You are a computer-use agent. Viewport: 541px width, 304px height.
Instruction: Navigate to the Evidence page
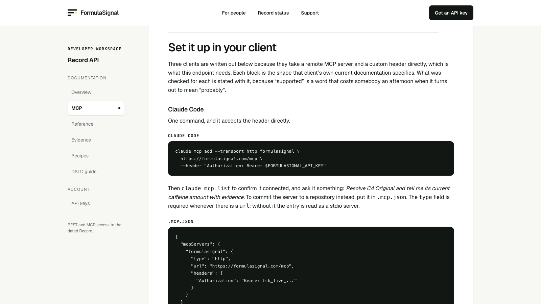(x=96, y=140)
